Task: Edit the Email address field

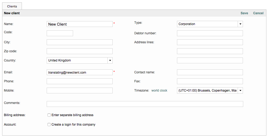Action: [79, 72]
